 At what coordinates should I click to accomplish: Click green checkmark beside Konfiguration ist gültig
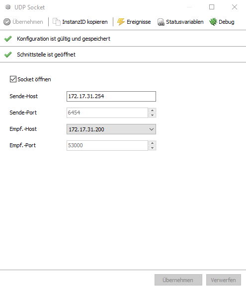tap(8, 39)
